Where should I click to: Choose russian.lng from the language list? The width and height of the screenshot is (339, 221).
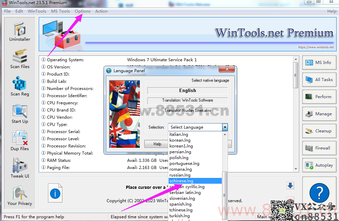click(195, 175)
